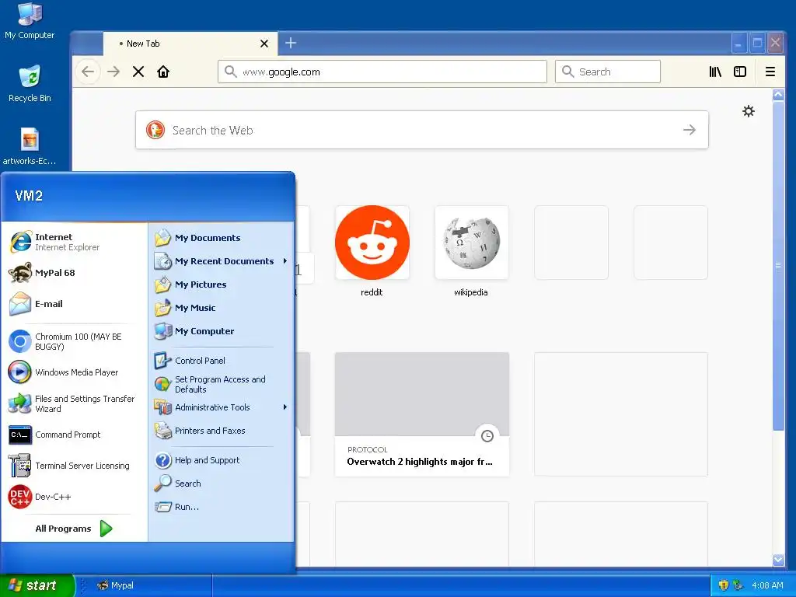Open Windows Media Player
Screen dimensions: 796x597
tap(74, 372)
